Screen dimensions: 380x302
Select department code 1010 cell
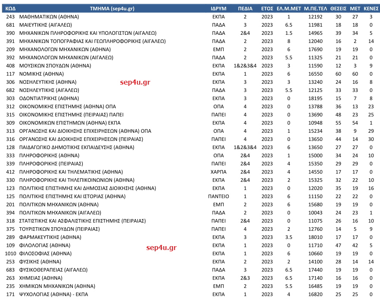[11, 253]
